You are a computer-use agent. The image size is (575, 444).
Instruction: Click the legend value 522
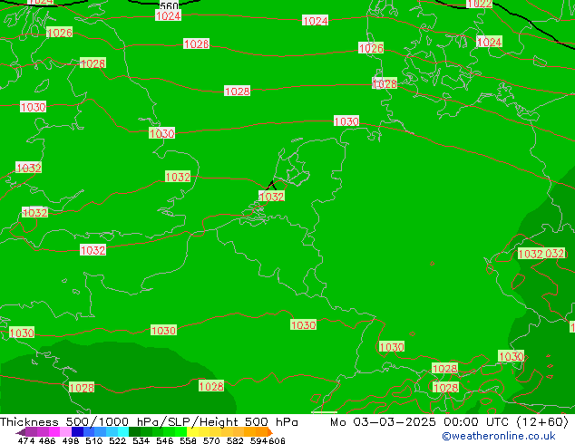[117, 440]
